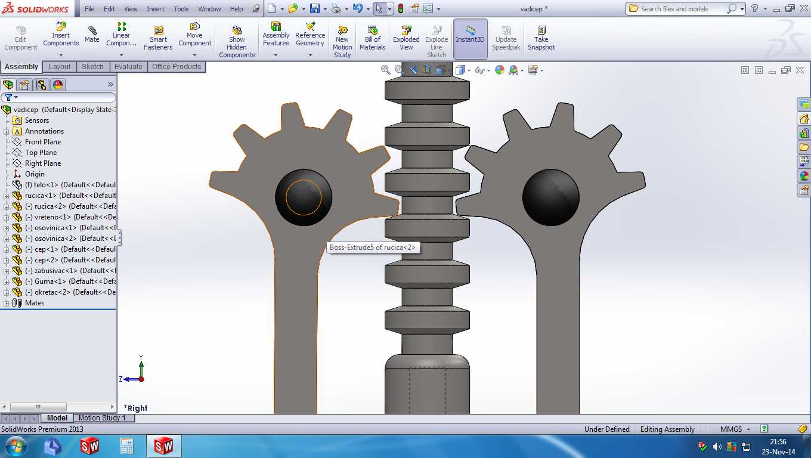This screenshot has height=458, width=811.
Task: Open File Explorer in the task pane
Action: pos(804,147)
